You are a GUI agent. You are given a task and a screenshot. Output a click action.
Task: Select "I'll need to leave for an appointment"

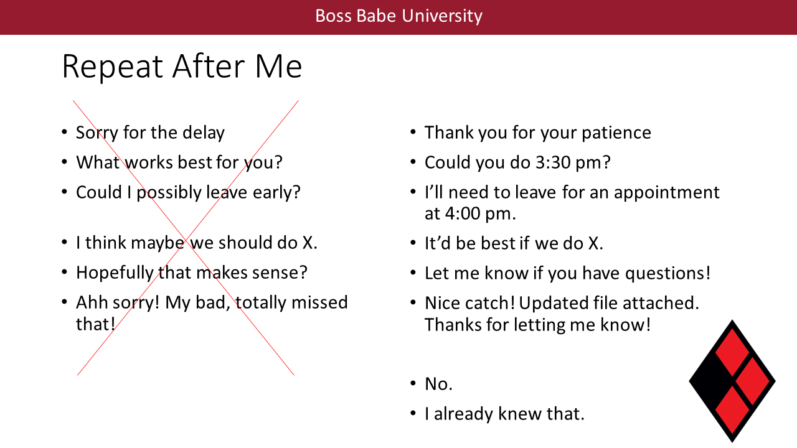tap(572, 192)
